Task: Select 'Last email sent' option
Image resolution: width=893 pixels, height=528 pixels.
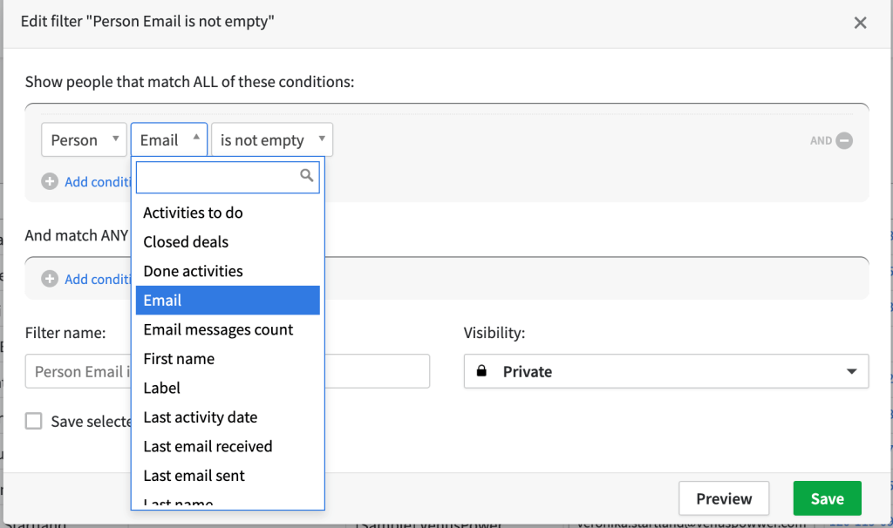Action: (228, 476)
